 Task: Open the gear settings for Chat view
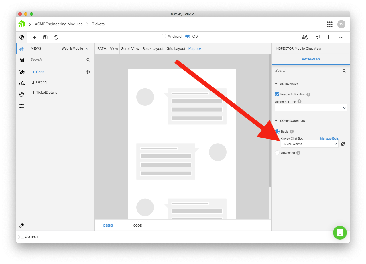point(88,72)
